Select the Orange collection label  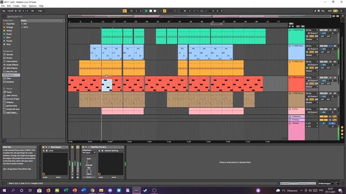point(10,27)
